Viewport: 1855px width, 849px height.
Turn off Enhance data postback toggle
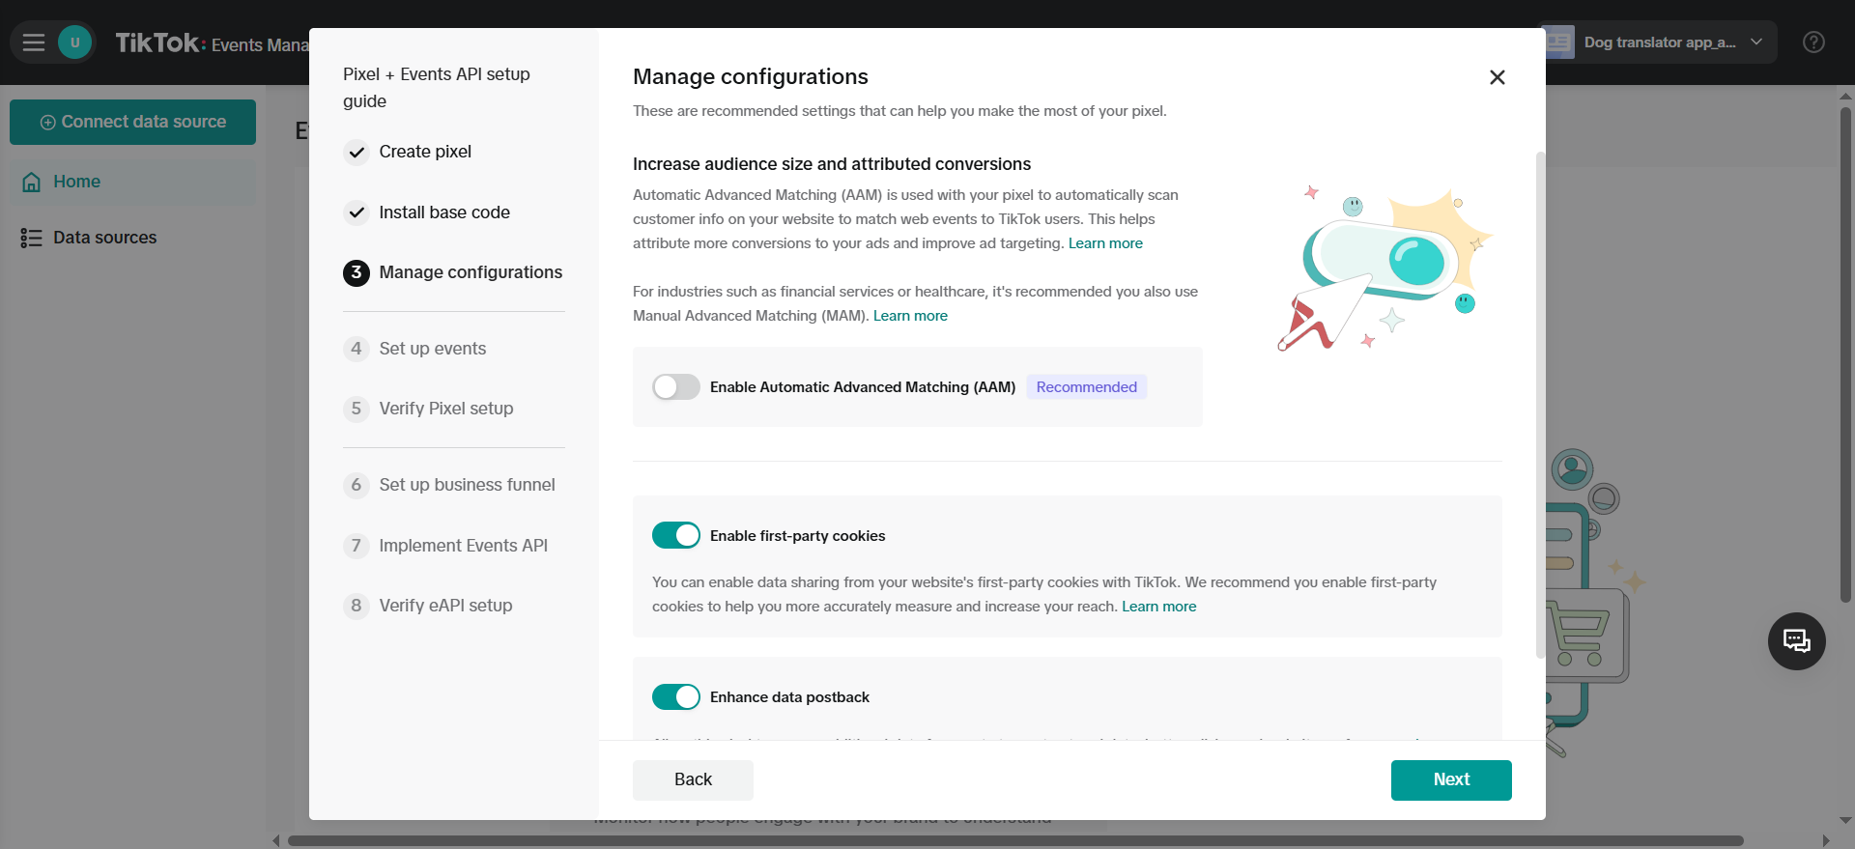[x=676, y=696]
